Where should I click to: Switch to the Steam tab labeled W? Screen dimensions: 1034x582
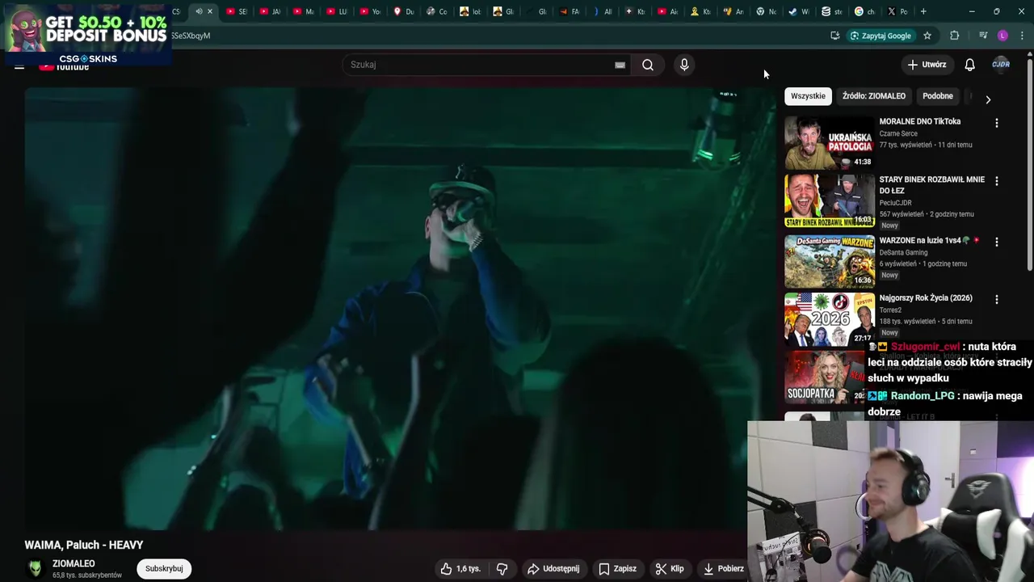tap(798, 11)
